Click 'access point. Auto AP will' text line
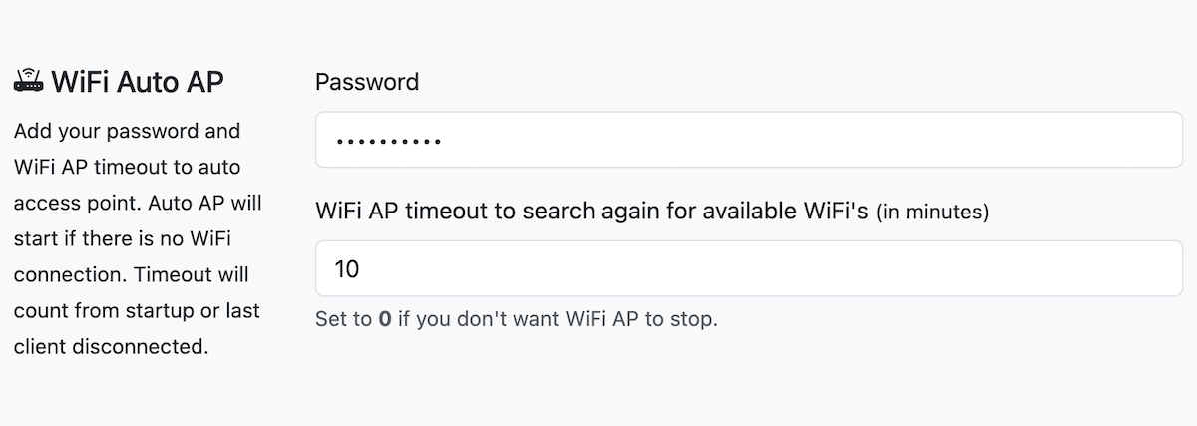1197x426 pixels. 137,203
